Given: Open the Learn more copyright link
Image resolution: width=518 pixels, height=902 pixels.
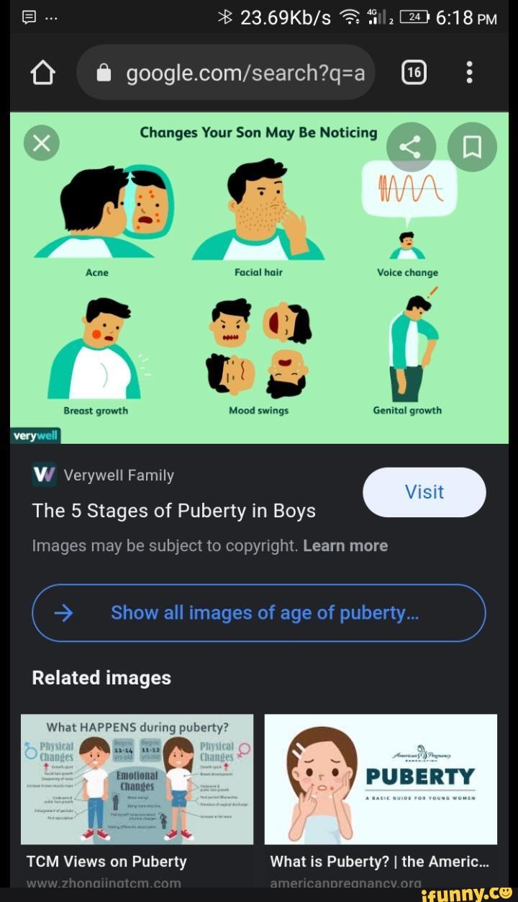Looking at the screenshot, I should (x=345, y=545).
